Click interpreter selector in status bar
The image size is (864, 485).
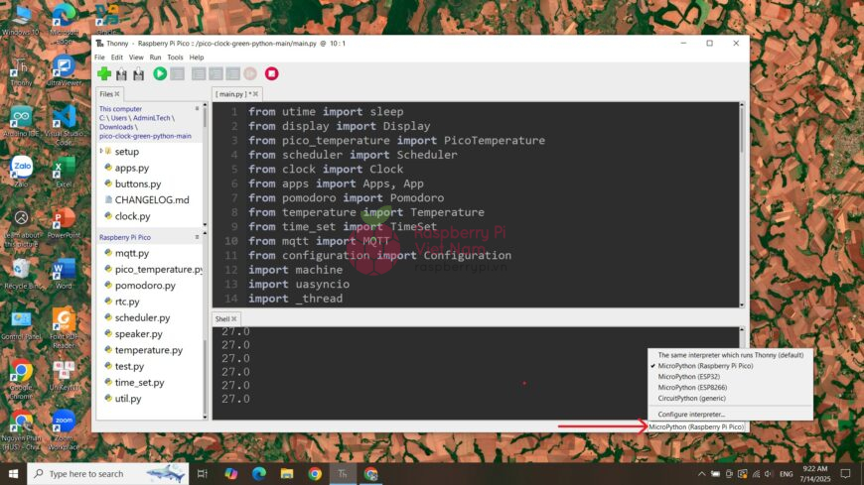[695, 426]
